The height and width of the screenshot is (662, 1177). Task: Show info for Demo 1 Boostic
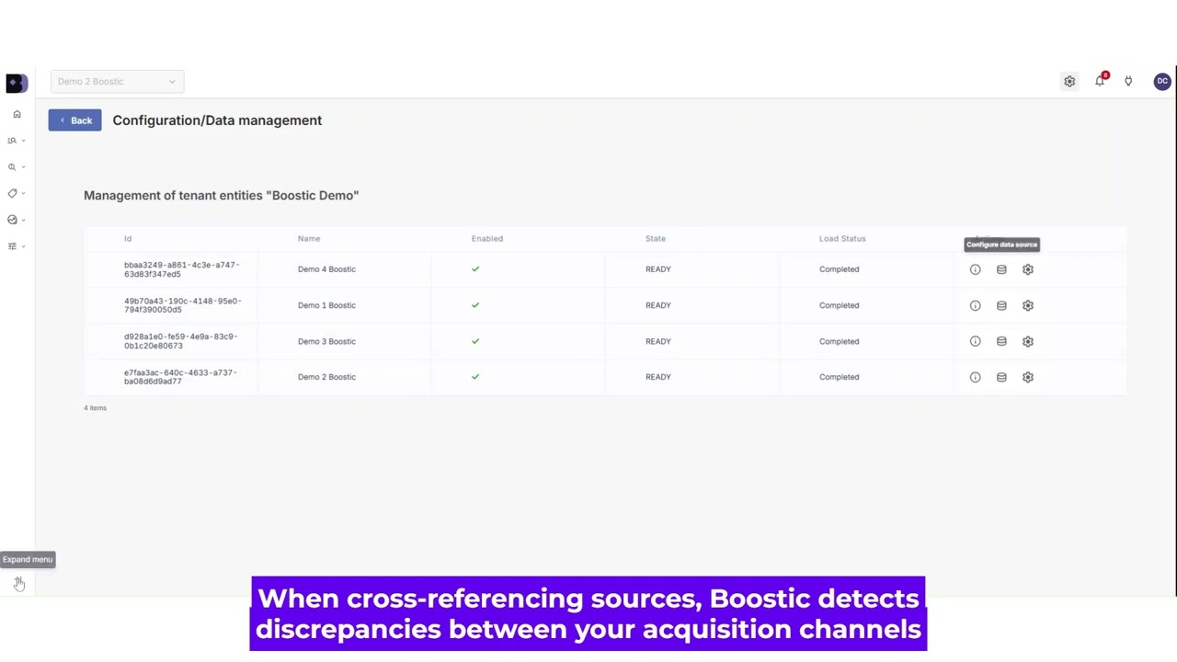click(975, 305)
